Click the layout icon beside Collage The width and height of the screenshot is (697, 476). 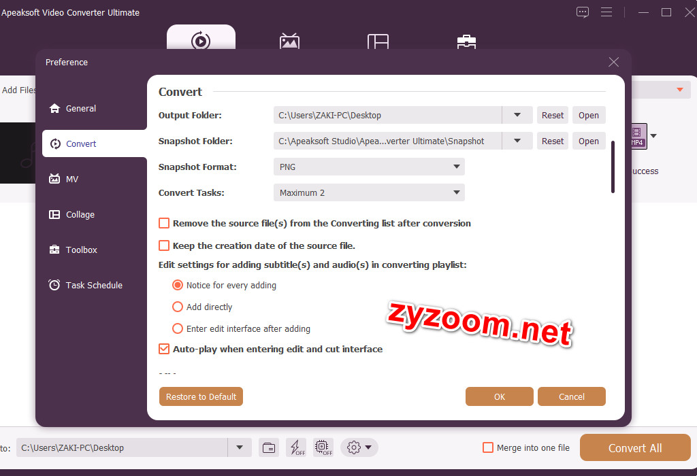(x=54, y=214)
